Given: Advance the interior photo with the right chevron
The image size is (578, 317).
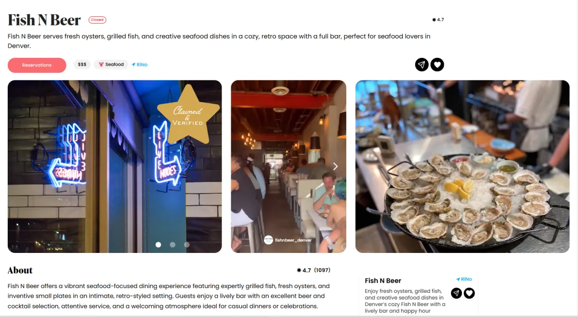Looking at the screenshot, I should click(x=336, y=166).
